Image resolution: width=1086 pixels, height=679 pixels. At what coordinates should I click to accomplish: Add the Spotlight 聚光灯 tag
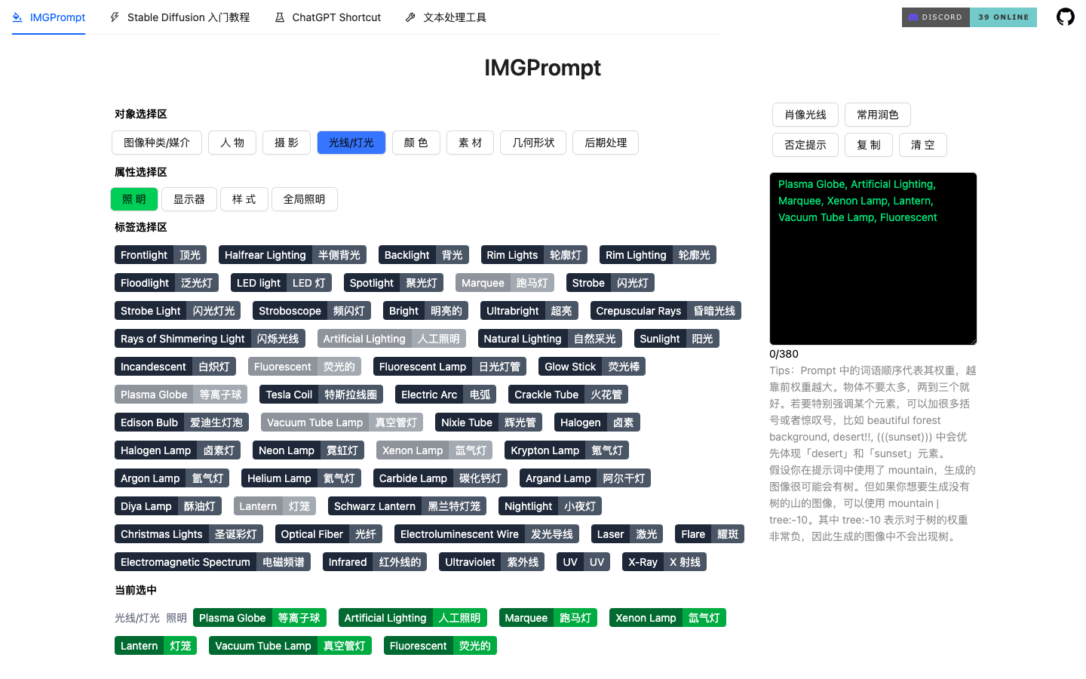(394, 283)
